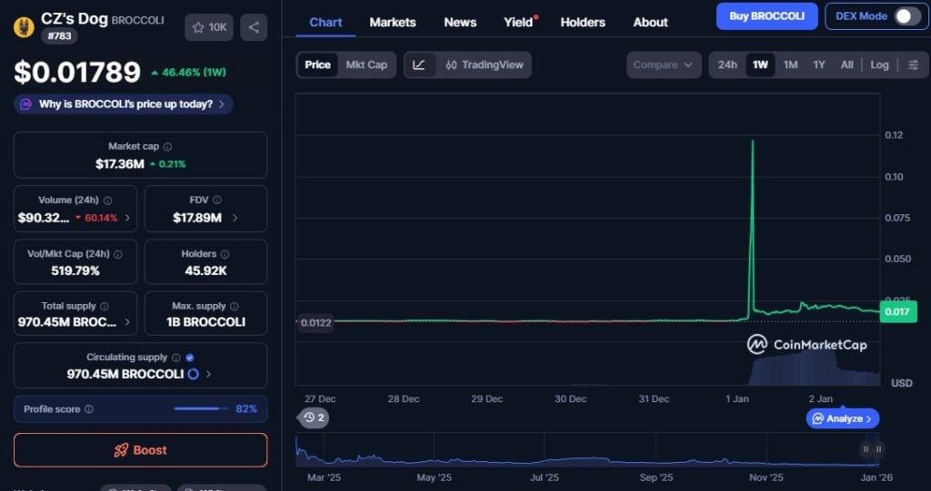
Task: Add BROCCOLI to watchlist via star 10K
Action: 209,27
